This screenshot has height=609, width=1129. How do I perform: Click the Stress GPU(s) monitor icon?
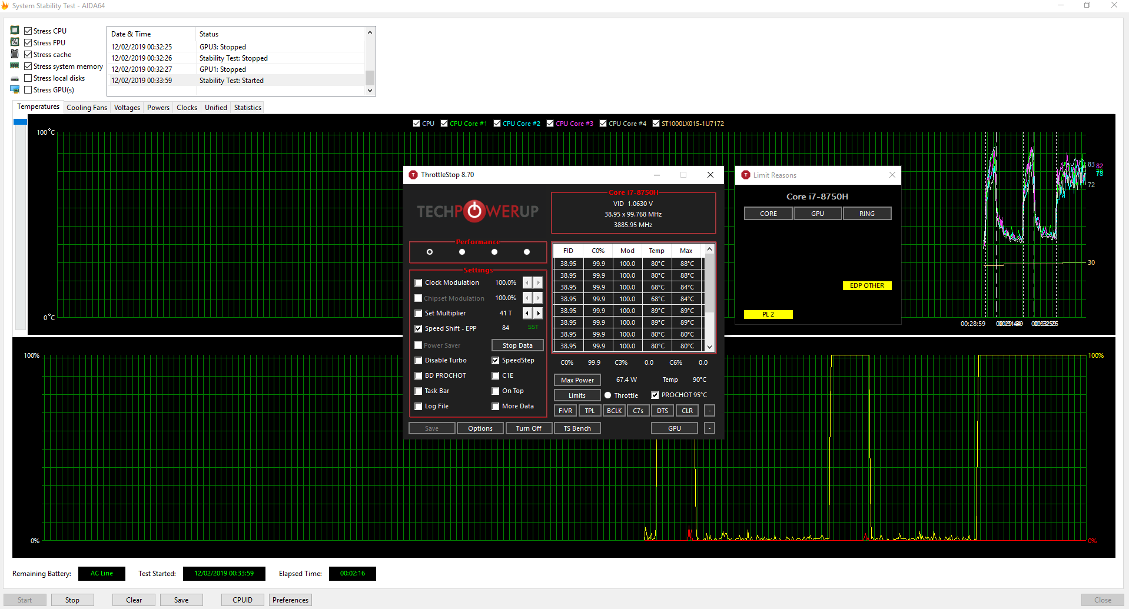point(15,89)
